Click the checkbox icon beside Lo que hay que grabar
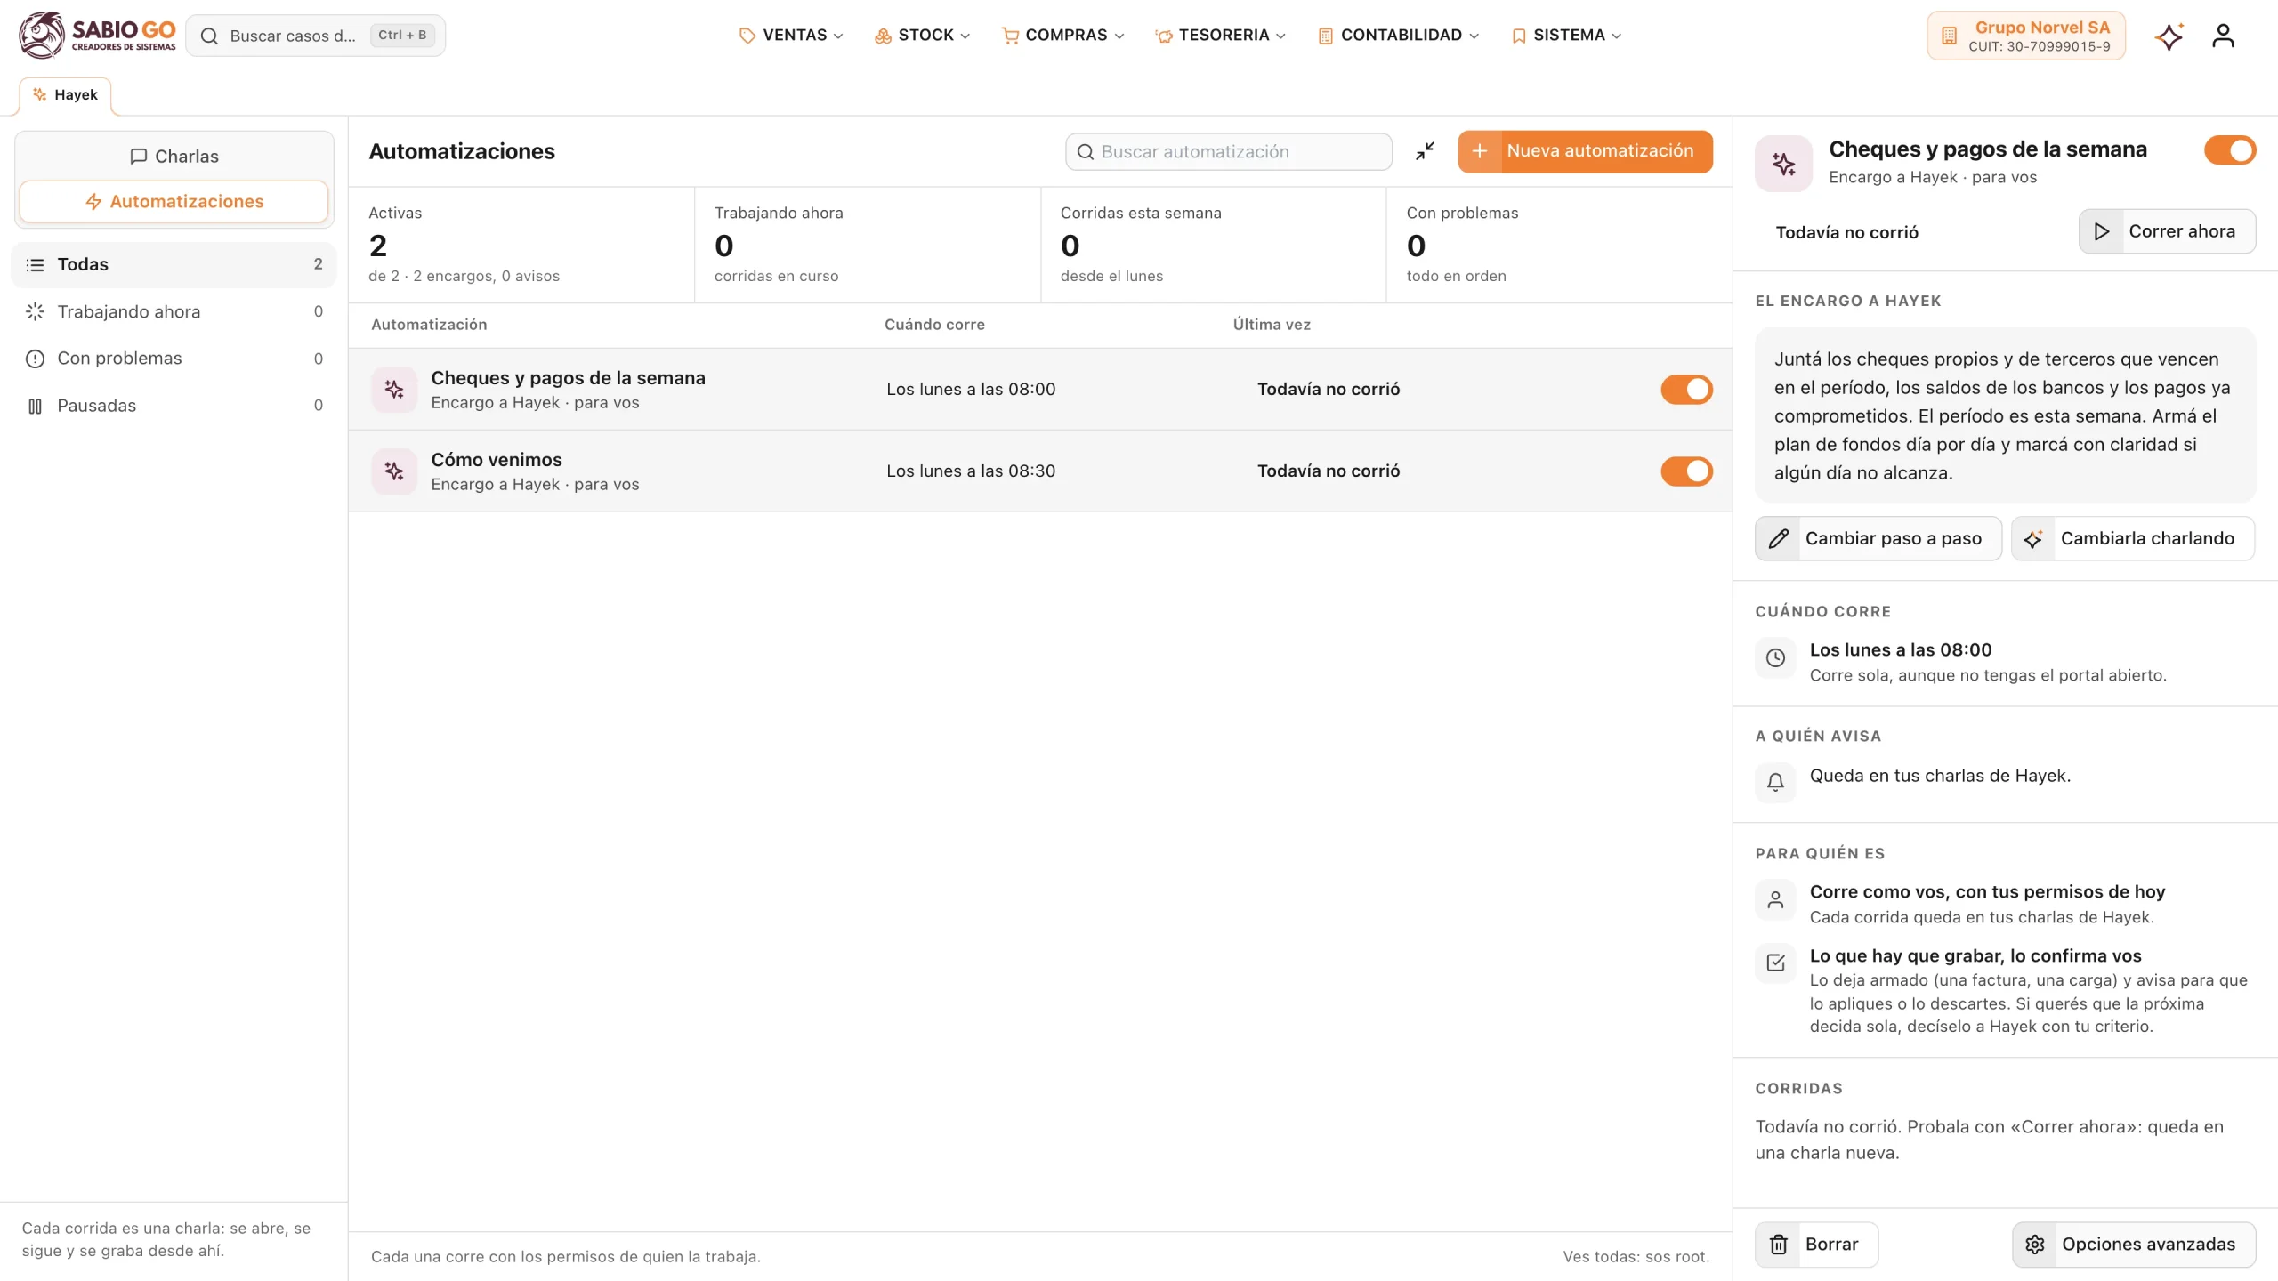The width and height of the screenshot is (2278, 1281). point(1775,963)
